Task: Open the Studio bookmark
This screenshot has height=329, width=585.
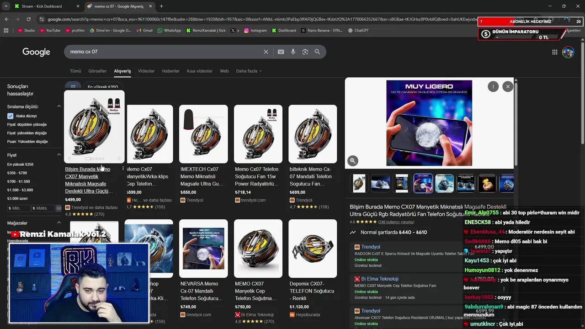Action: tap(26, 31)
